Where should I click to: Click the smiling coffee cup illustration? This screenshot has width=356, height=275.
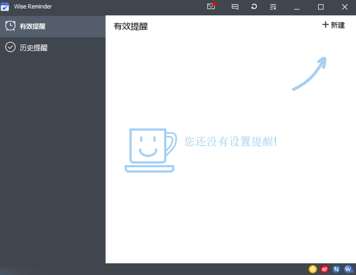click(150, 149)
